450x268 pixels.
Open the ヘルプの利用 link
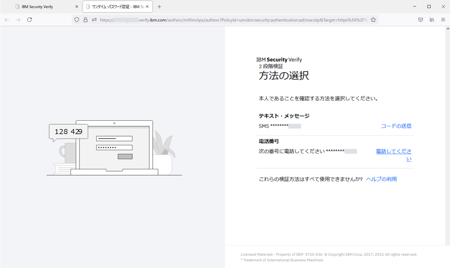coord(381,179)
